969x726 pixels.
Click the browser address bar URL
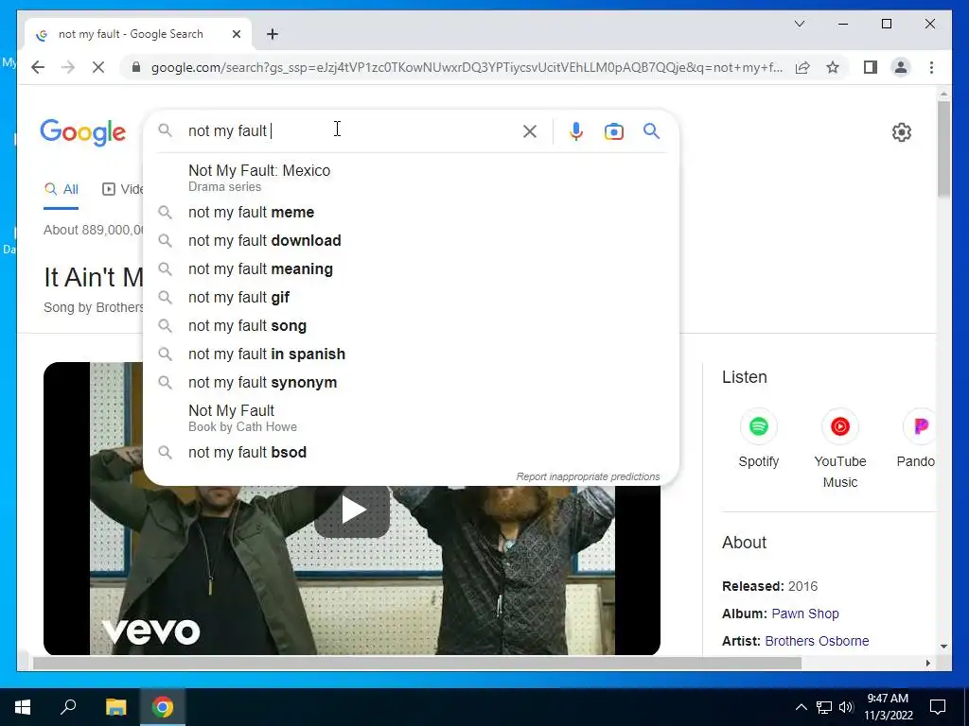coord(467,67)
